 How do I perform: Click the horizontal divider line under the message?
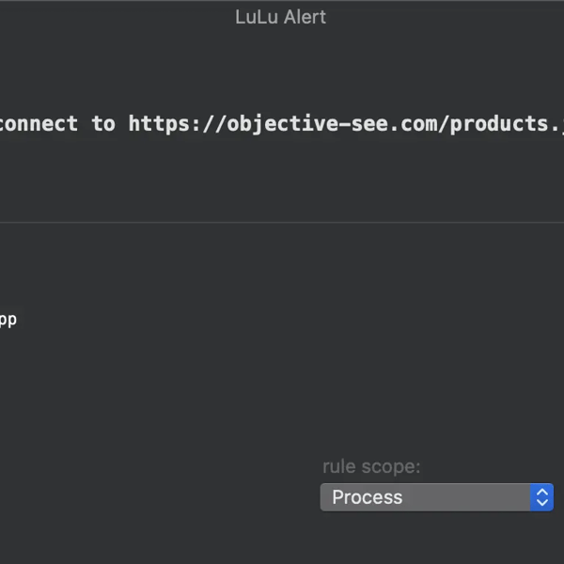[x=282, y=222]
